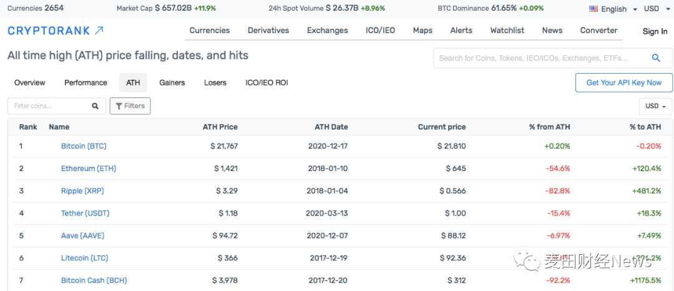Click Litecoin's ATH date 2017-12-19
Viewport: 674px width, 291px height.
pos(329,258)
